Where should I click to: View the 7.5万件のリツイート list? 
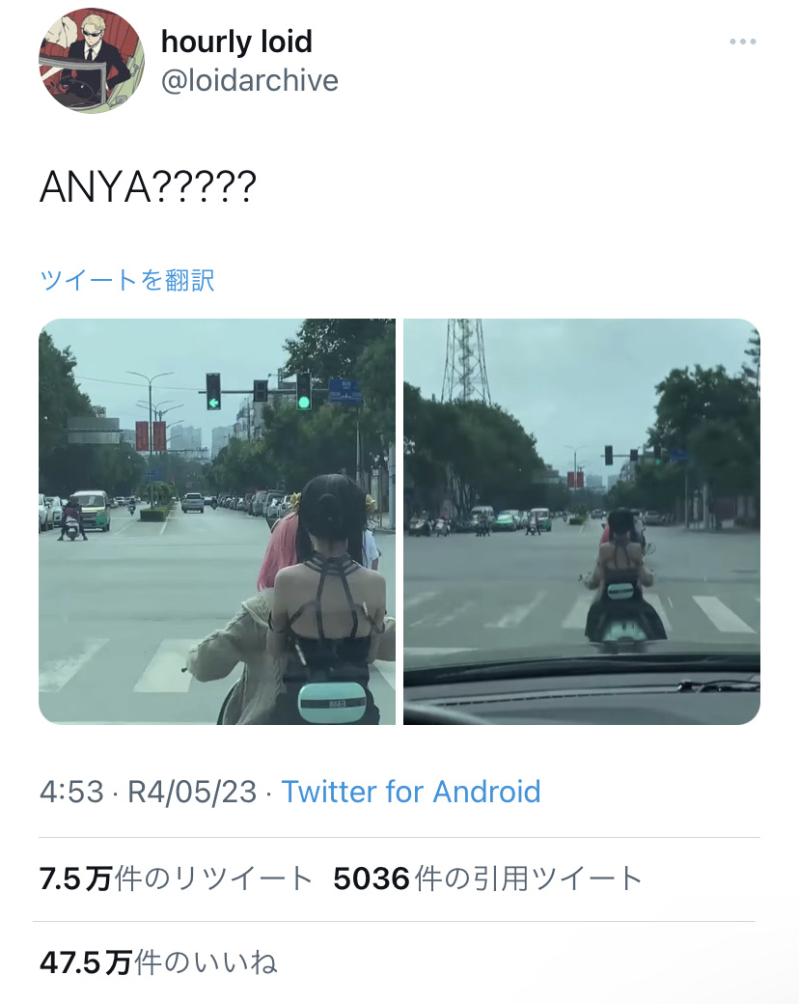tap(176, 878)
